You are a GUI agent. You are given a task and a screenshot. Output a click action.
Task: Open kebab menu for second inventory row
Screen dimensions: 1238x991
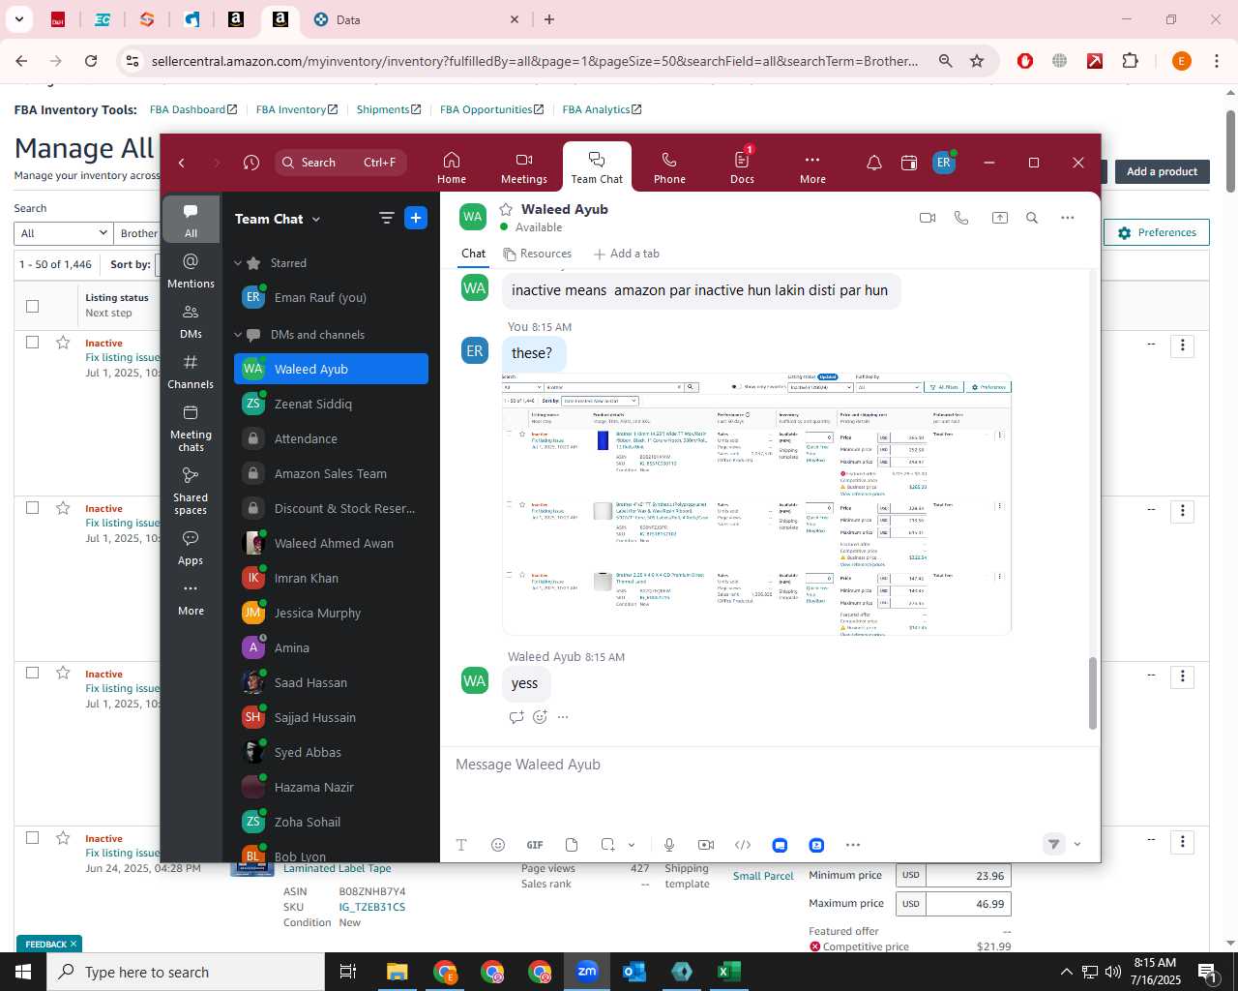pos(1182,511)
